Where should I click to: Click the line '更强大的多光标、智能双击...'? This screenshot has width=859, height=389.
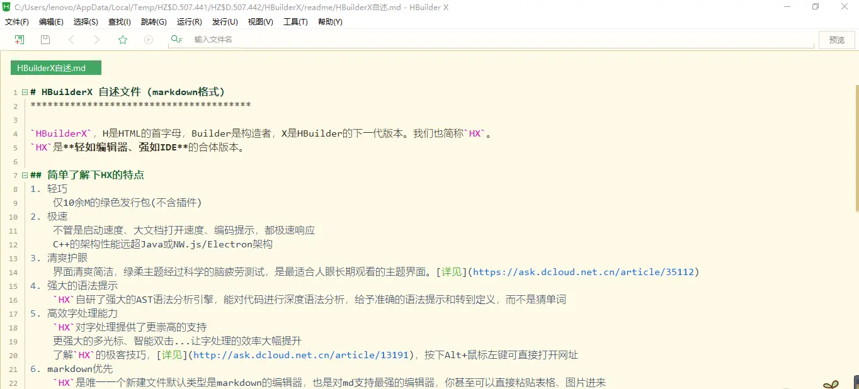(177, 341)
